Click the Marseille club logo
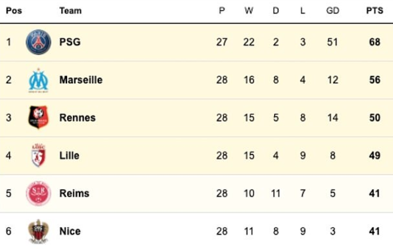 [38, 80]
